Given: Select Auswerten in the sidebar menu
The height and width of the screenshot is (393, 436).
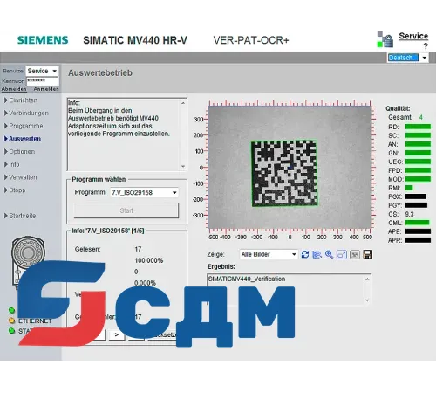Looking at the screenshot, I should click(x=23, y=139).
